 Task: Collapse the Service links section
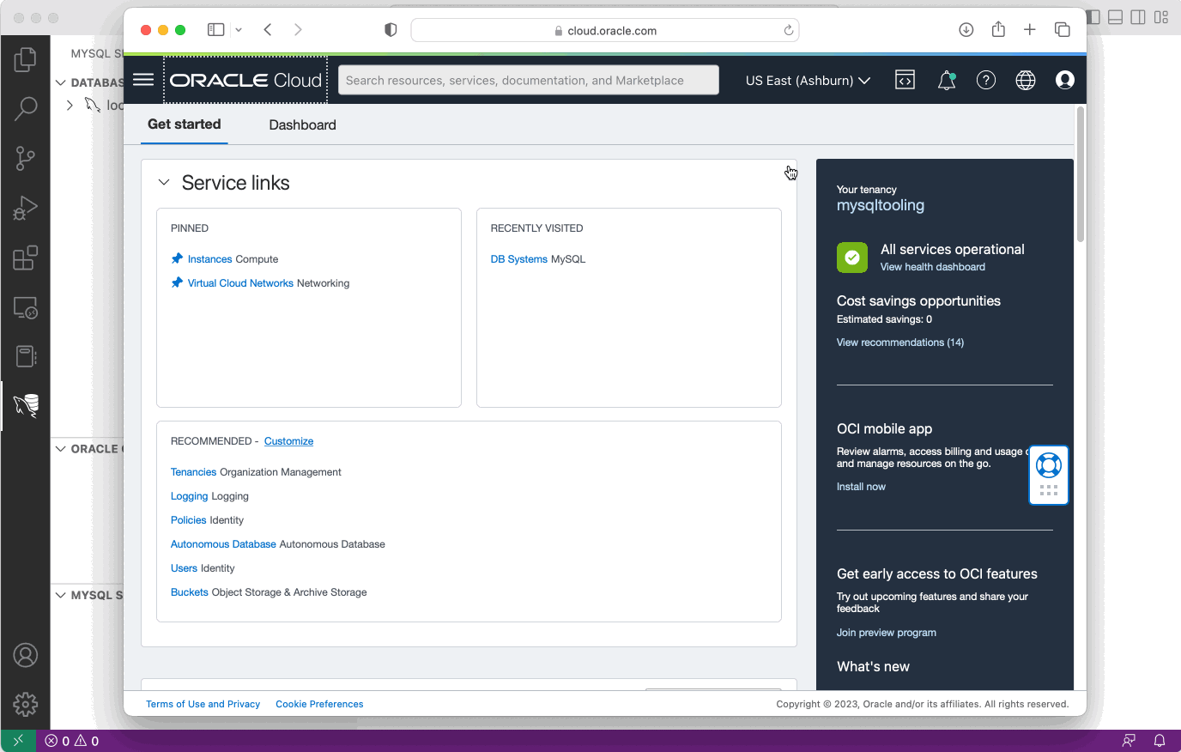tap(164, 182)
